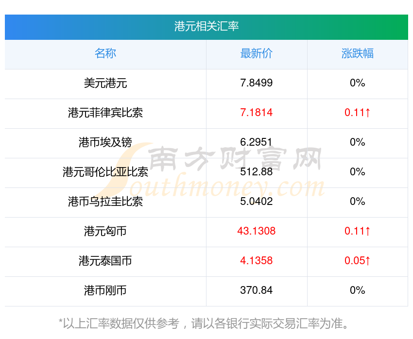This screenshot has height=339, width=413.
Task: Click 0% change in 港币刚币 row
Action: coord(358,290)
